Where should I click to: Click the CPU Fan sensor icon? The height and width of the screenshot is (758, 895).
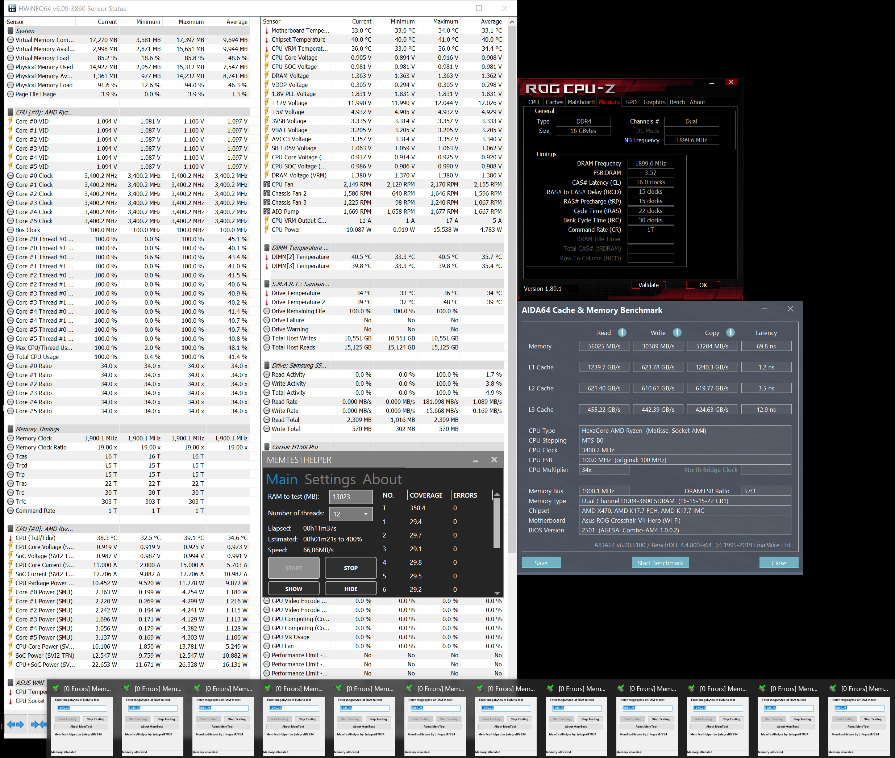pyautogui.click(x=267, y=184)
